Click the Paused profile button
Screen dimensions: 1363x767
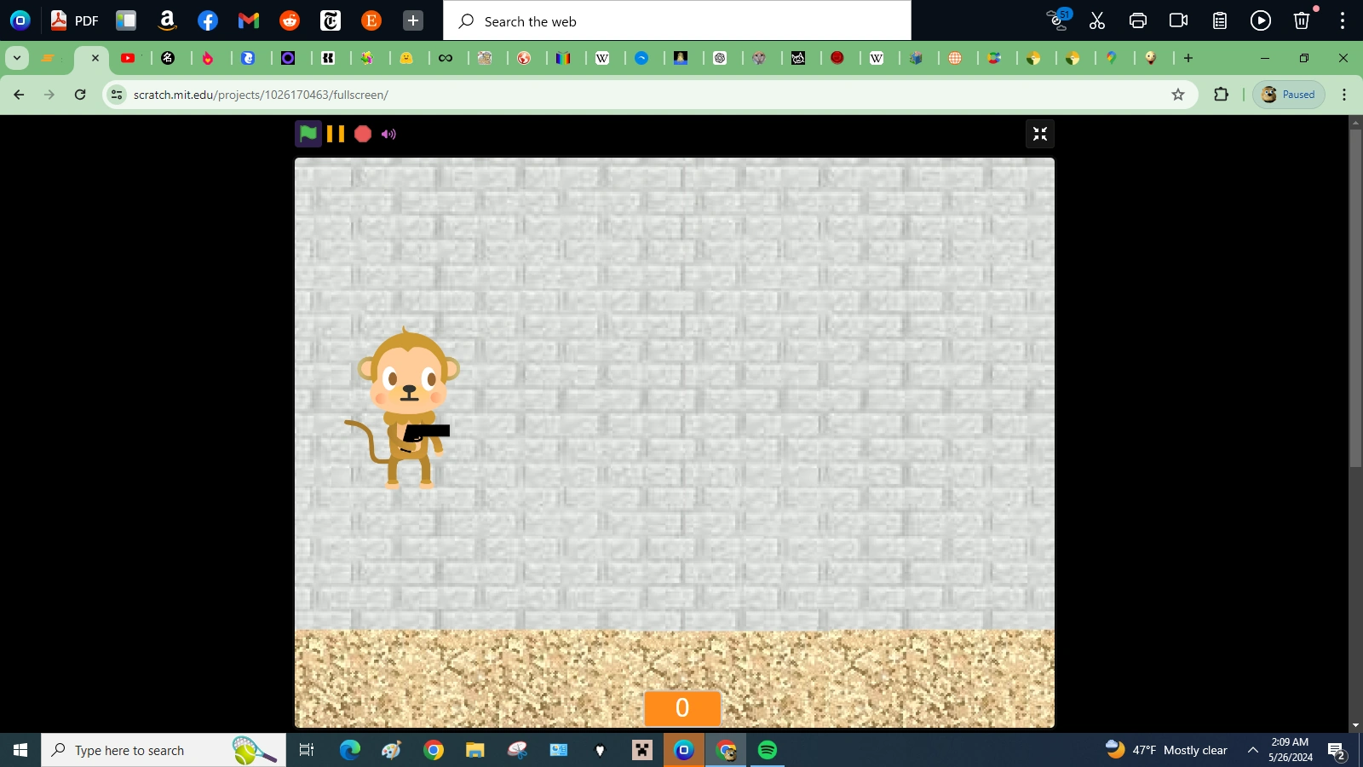pyautogui.click(x=1289, y=95)
